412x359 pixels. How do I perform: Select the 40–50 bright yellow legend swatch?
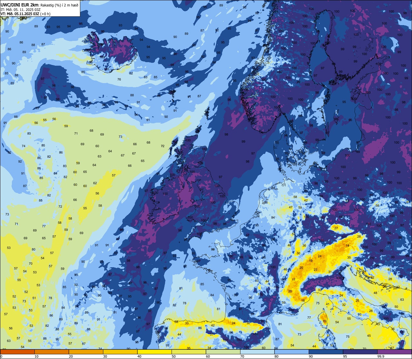point(154,352)
